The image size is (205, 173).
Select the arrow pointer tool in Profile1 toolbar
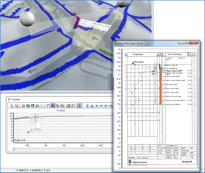[12, 106]
